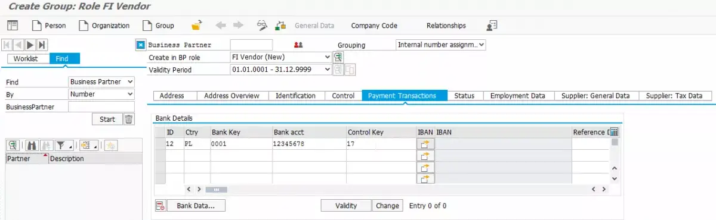The height and width of the screenshot is (220, 716).
Task: Click the check data hierarchy icon
Action: point(280,26)
